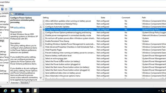Image resolution: width=166 pixels, height=93 pixels.
Task: Sort by the Comment column header
Action: click(126, 18)
